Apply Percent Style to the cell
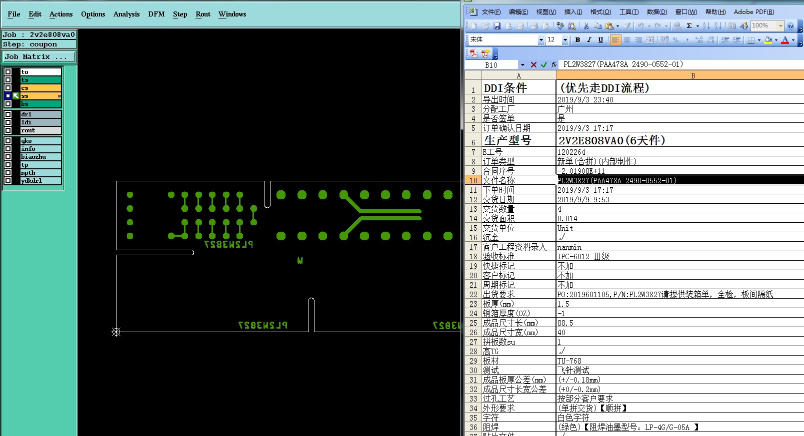 (676, 40)
